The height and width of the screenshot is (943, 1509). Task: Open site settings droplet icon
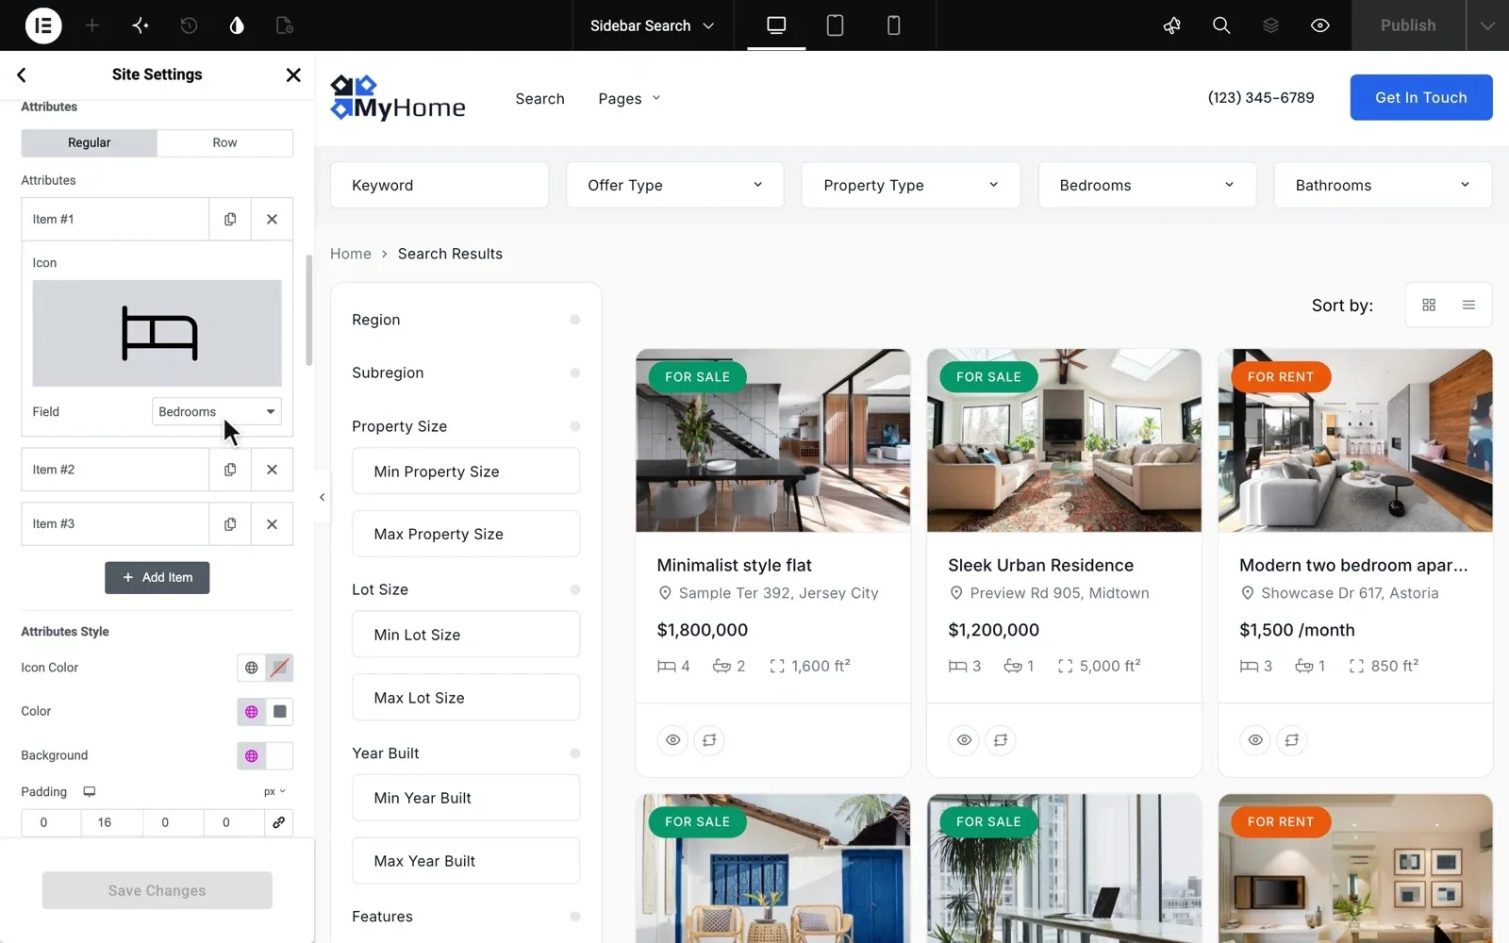(237, 25)
